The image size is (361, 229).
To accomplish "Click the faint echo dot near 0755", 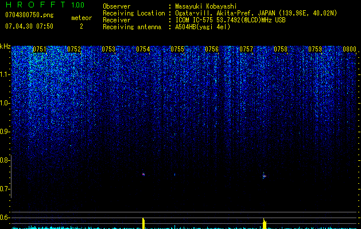I will click(174, 175).
